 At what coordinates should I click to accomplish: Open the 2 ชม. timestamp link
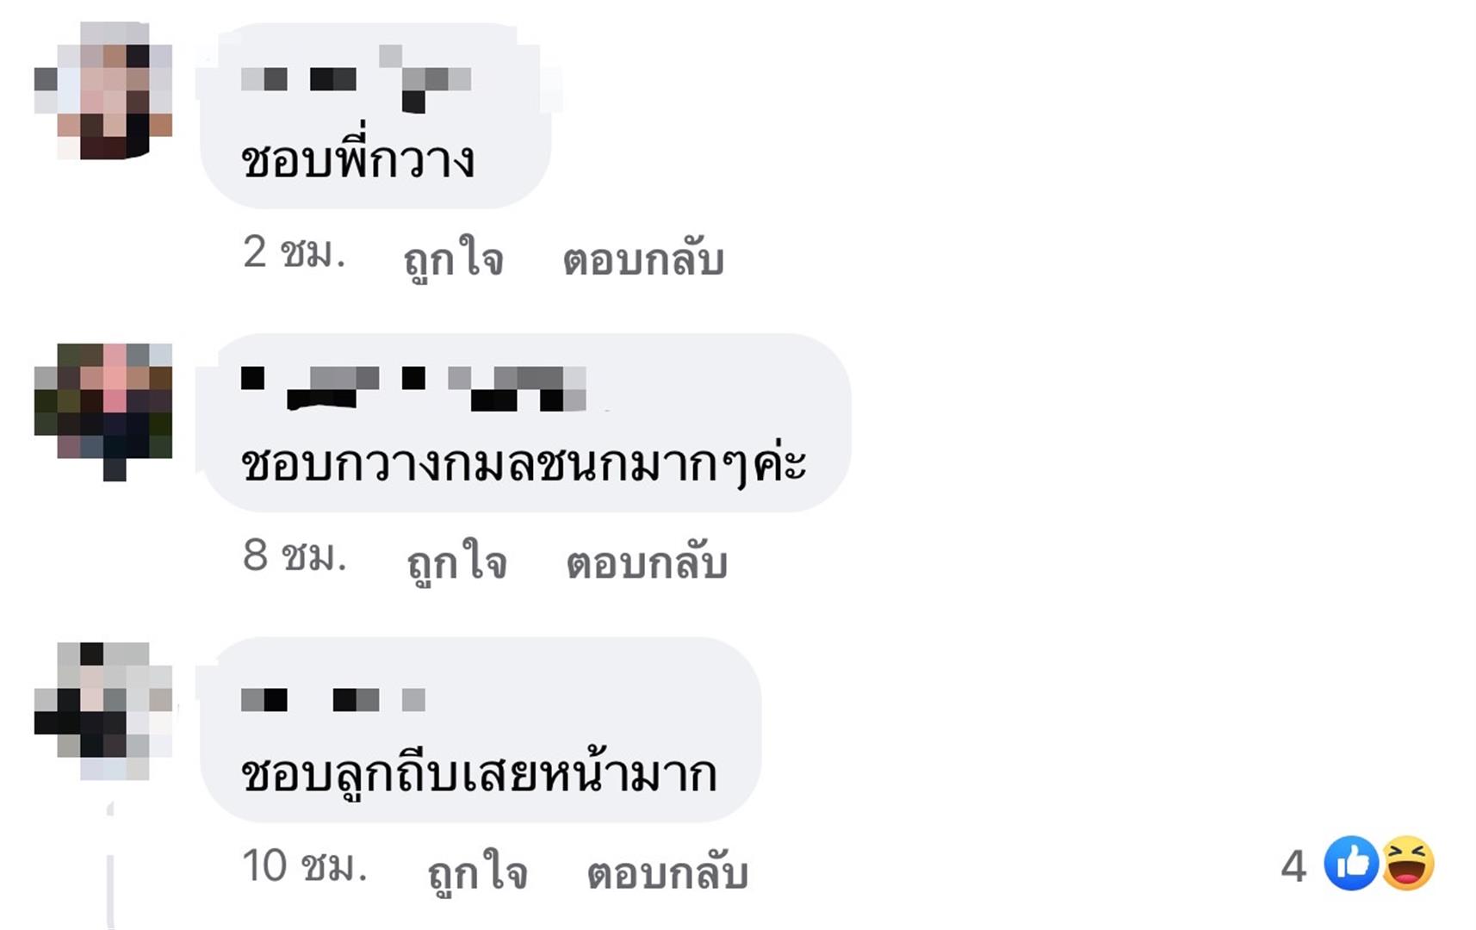294,253
